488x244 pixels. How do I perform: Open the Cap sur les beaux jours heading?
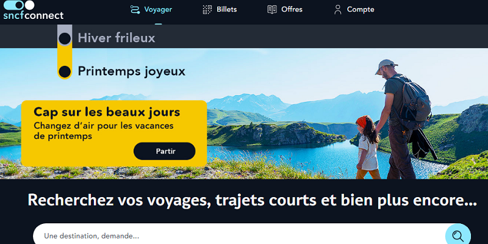tap(107, 112)
